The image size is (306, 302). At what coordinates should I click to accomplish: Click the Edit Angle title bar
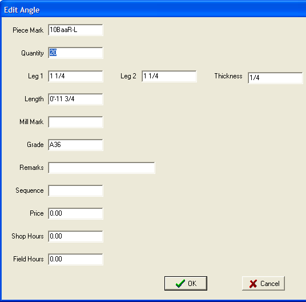click(x=153, y=10)
